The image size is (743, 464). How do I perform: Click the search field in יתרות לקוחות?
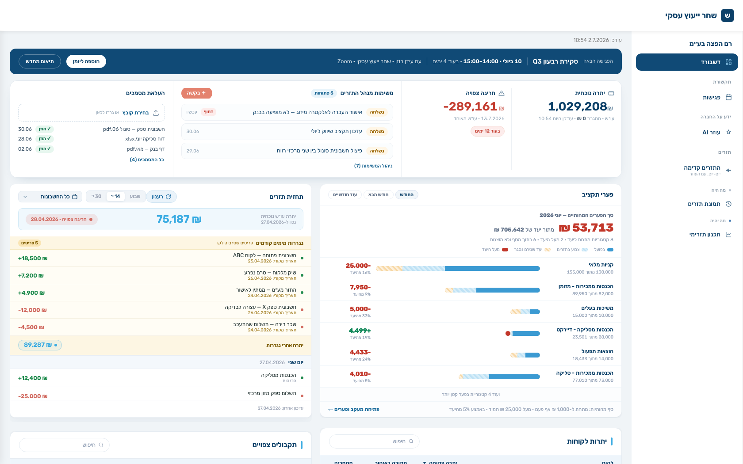coord(374,441)
